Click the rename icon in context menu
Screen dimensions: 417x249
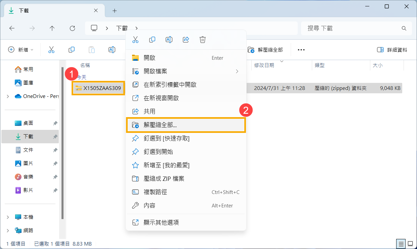[169, 40]
